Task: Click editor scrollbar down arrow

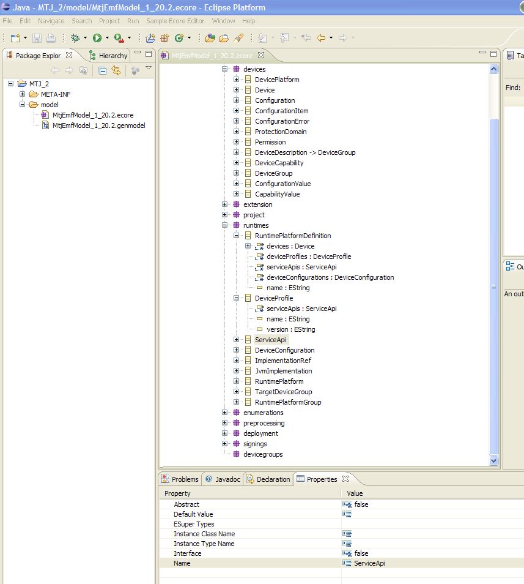Action: coord(493,460)
